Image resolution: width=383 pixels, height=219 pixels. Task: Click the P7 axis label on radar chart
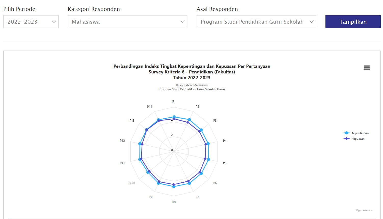197,197
